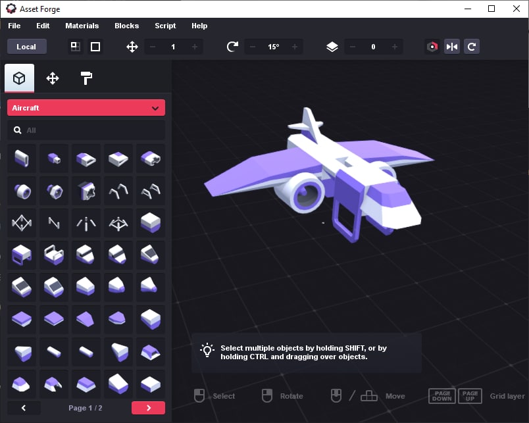The height and width of the screenshot is (423, 529).
Task: Click the grid layer stack icon
Action: 332,47
